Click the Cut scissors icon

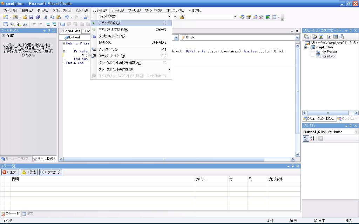tap(46, 17)
